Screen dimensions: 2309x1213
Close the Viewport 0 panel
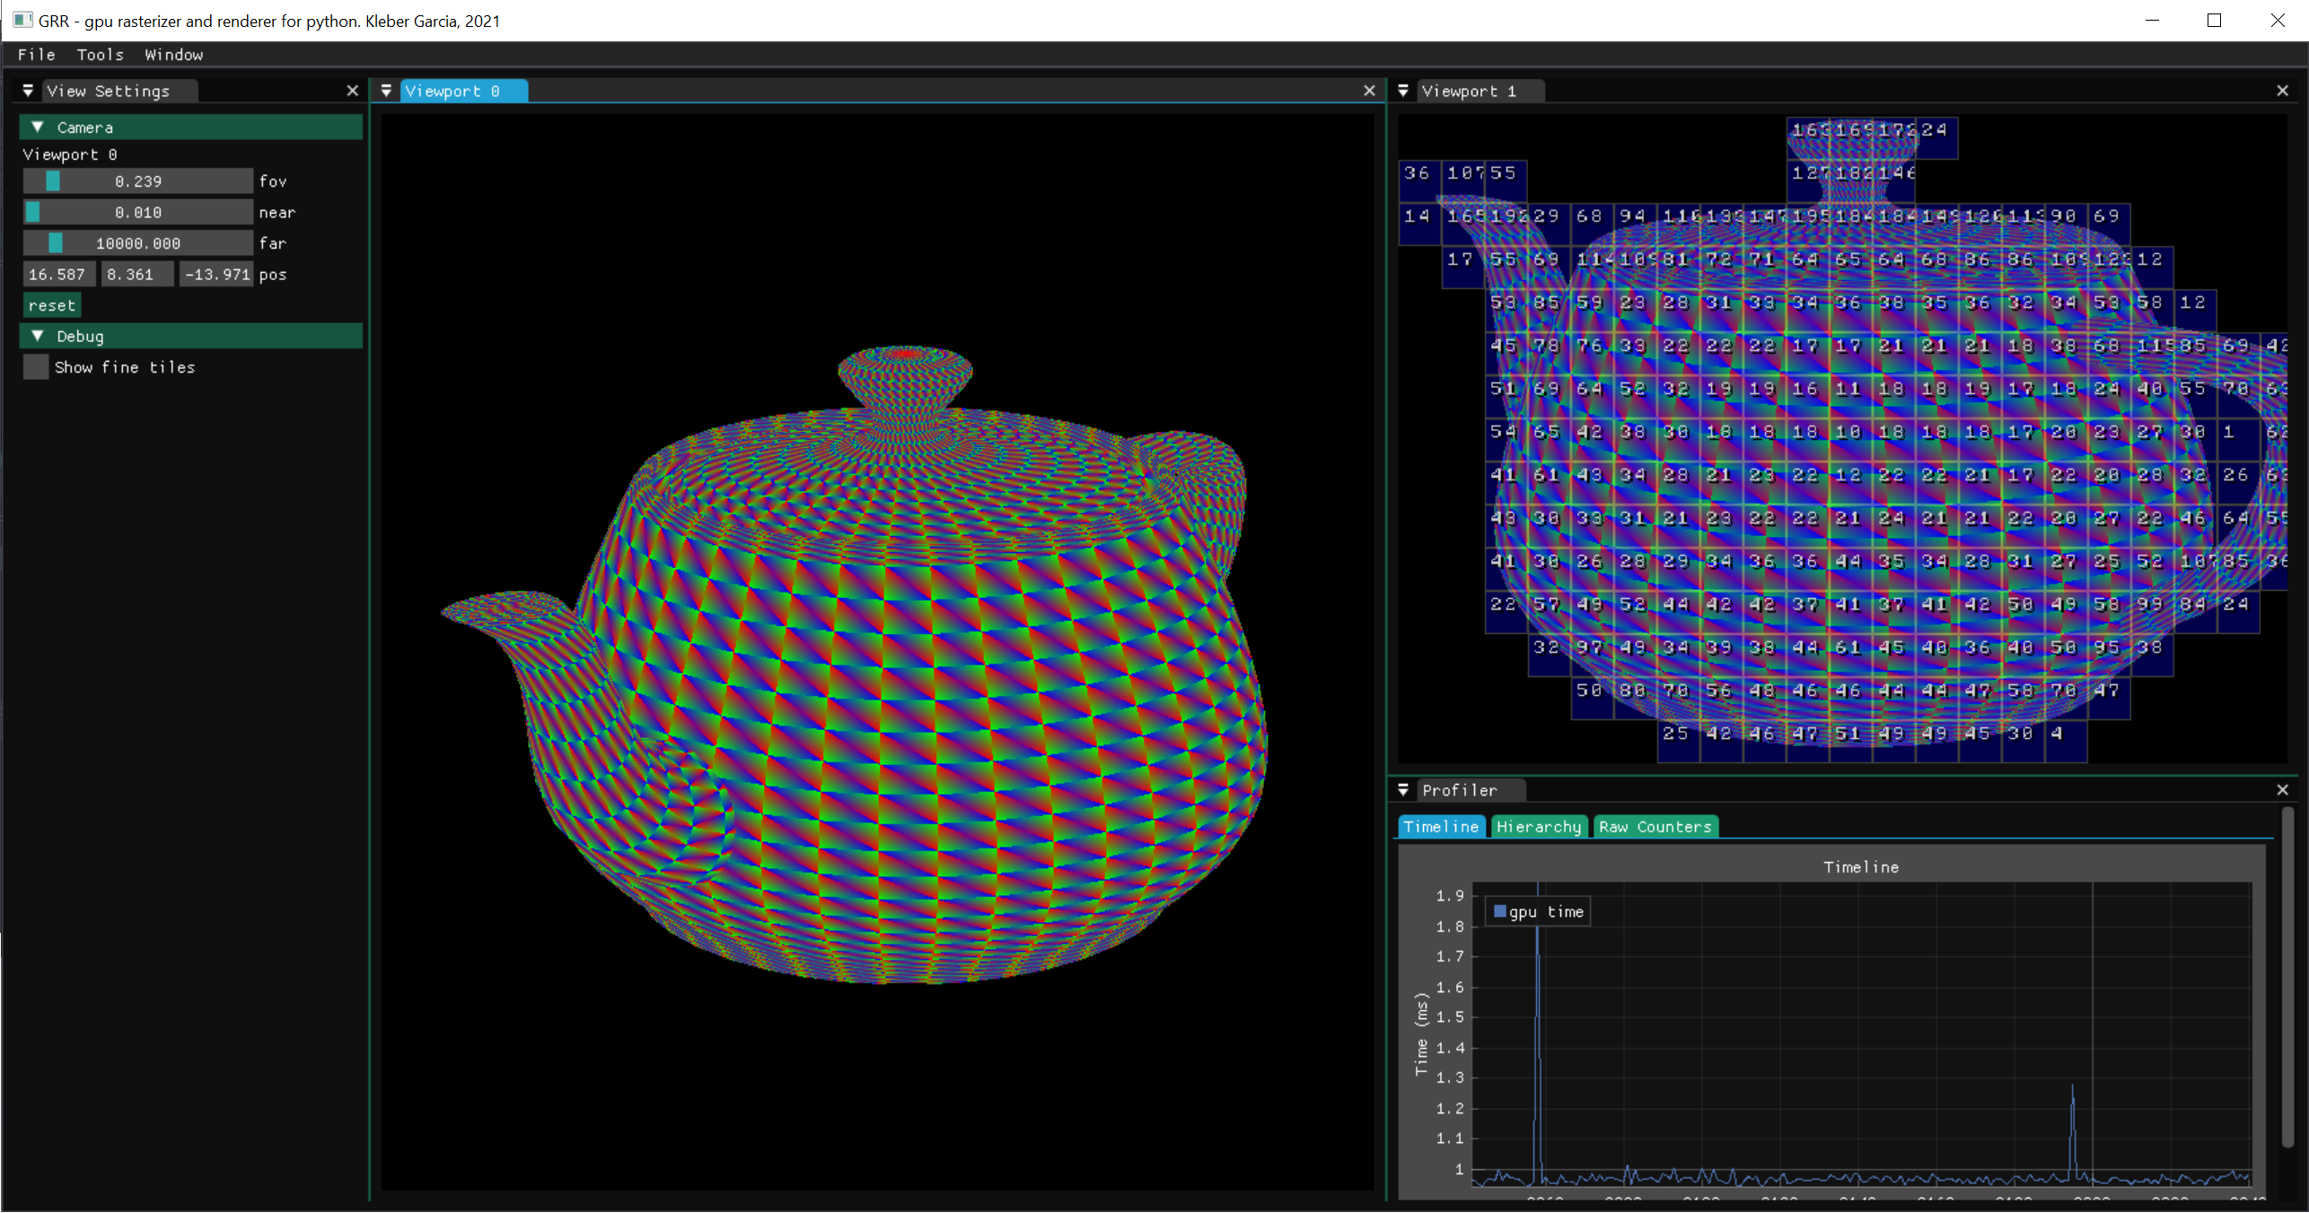[1369, 91]
